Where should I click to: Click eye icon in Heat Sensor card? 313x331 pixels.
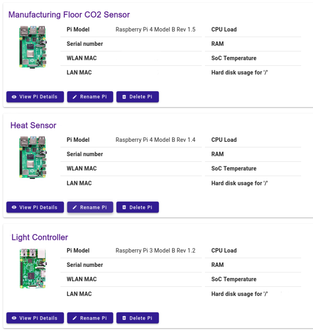[14, 208]
